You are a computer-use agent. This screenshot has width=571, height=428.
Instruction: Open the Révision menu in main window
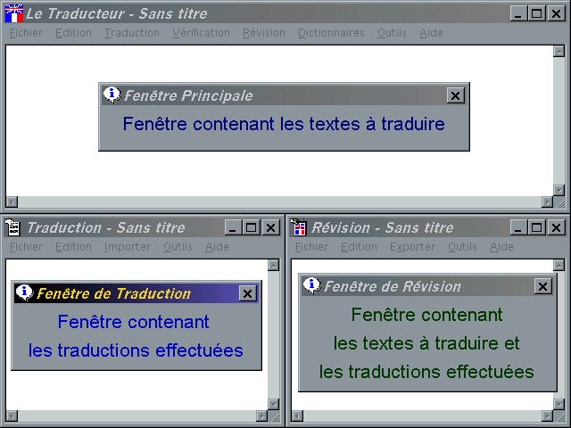[264, 33]
